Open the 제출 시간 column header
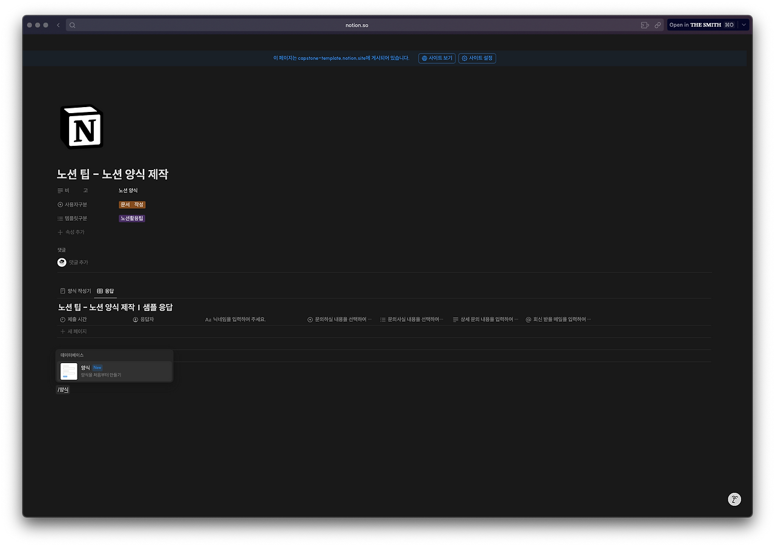 (x=73, y=319)
